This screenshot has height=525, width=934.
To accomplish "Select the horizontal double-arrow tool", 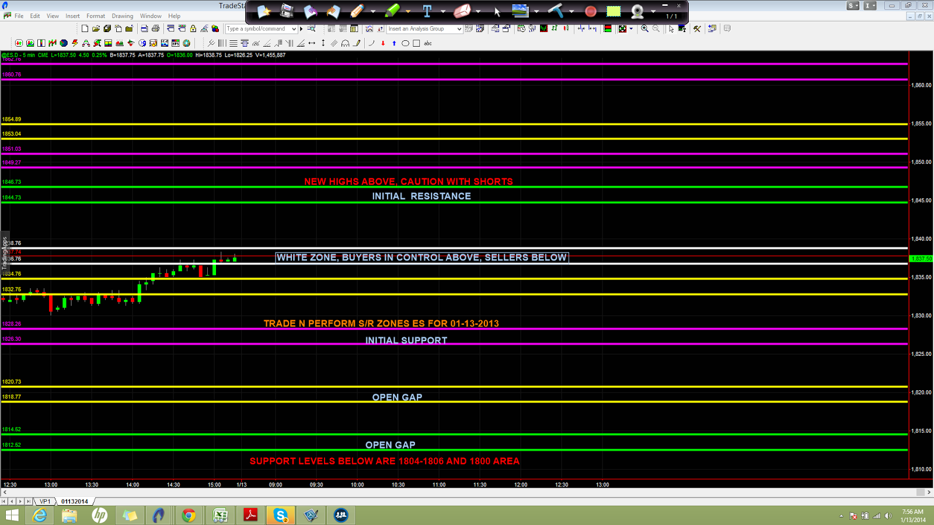I will (312, 43).
